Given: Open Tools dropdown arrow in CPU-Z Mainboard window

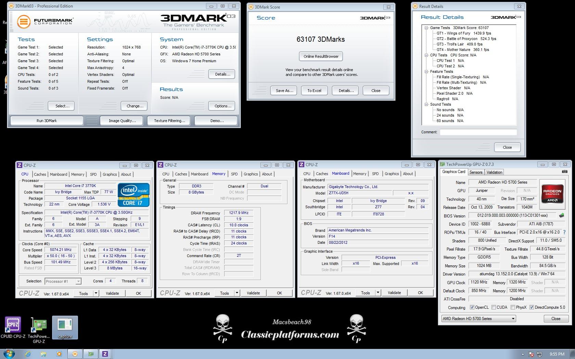Looking at the screenshot, I should (x=378, y=293).
